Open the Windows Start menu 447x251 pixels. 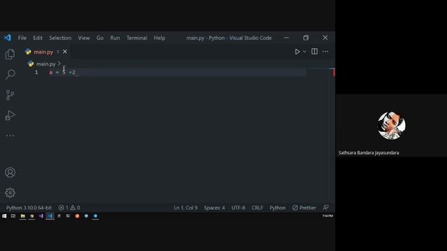pos(4,216)
